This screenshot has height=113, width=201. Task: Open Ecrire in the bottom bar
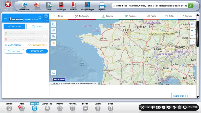click(x=85, y=107)
